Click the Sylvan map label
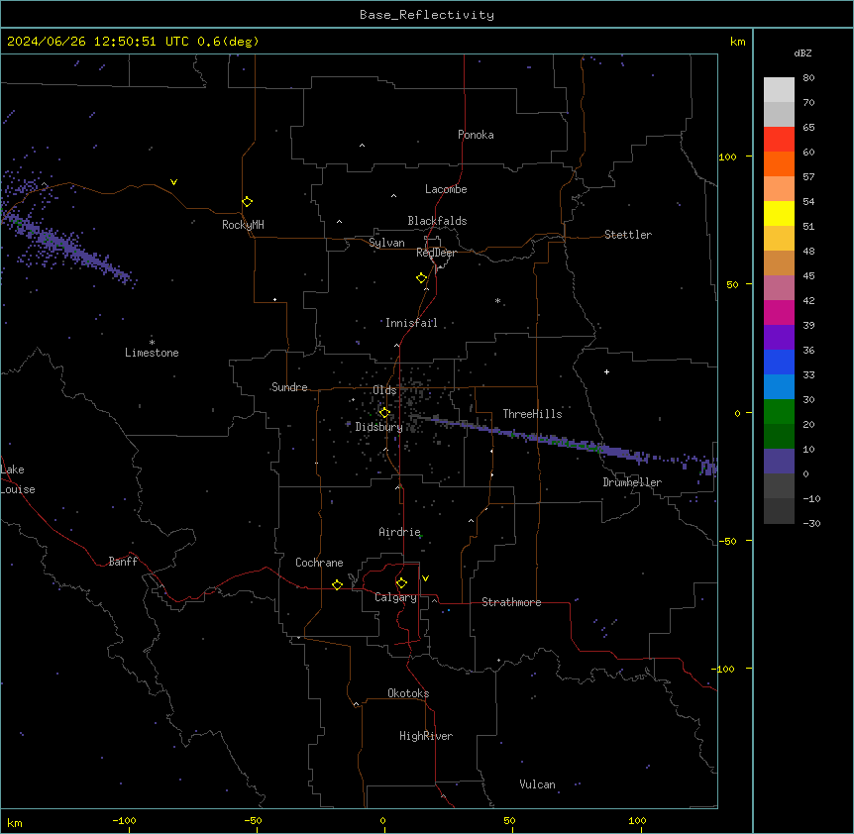 point(386,243)
